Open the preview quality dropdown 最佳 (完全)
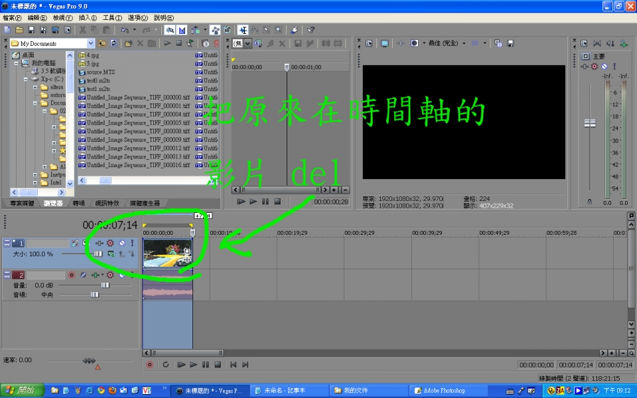 pos(463,43)
